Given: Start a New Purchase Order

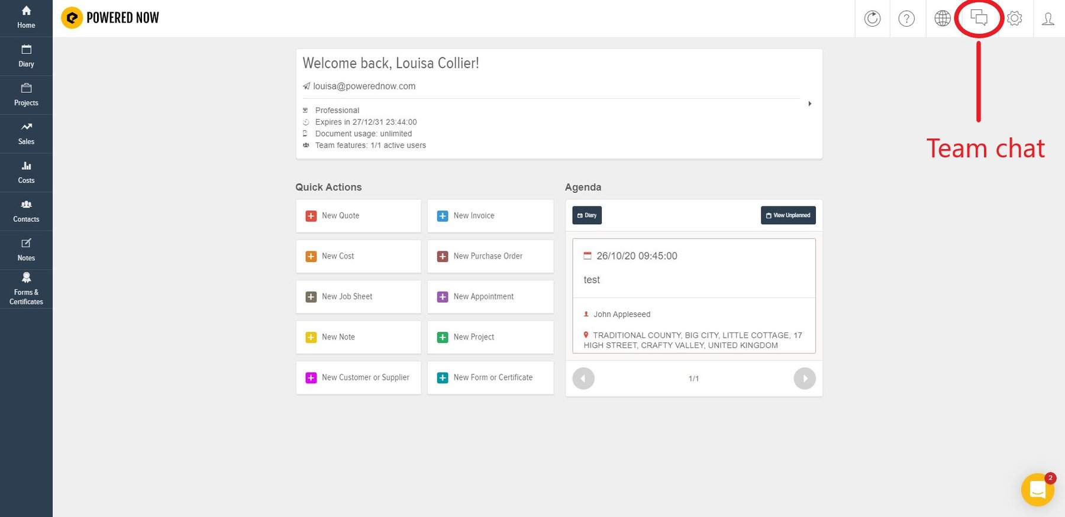Looking at the screenshot, I should coord(490,256).
